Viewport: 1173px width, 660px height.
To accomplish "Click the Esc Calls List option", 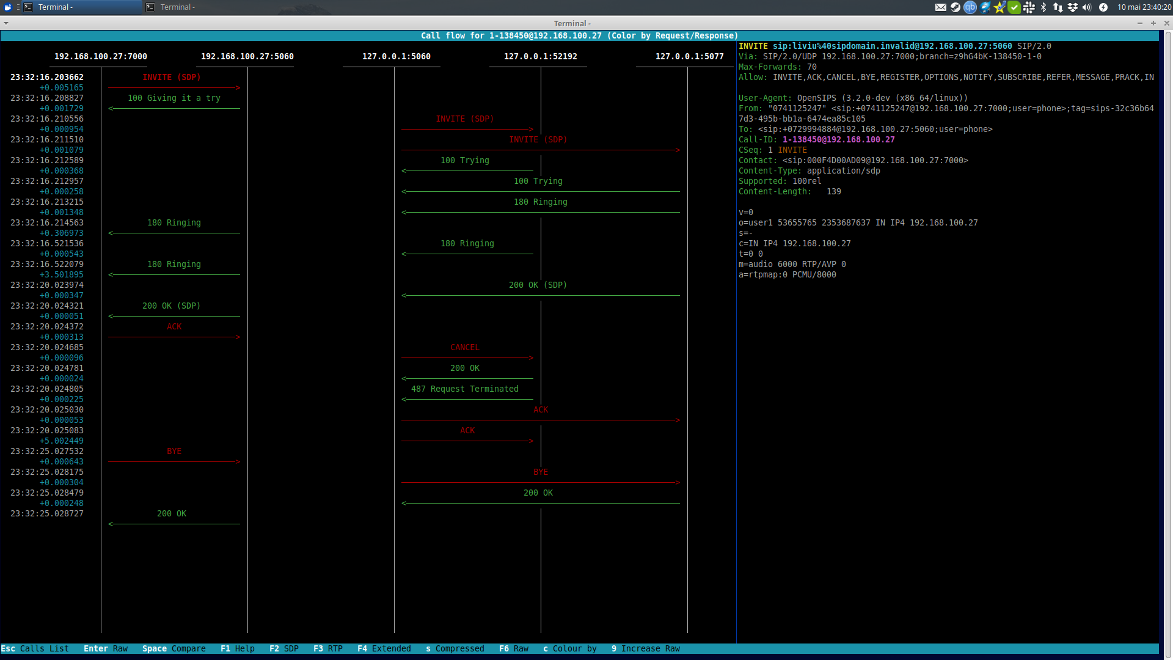I will click(x=35, y=648).
